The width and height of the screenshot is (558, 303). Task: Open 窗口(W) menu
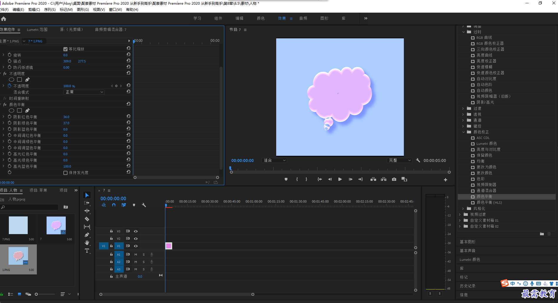point(115,10)
